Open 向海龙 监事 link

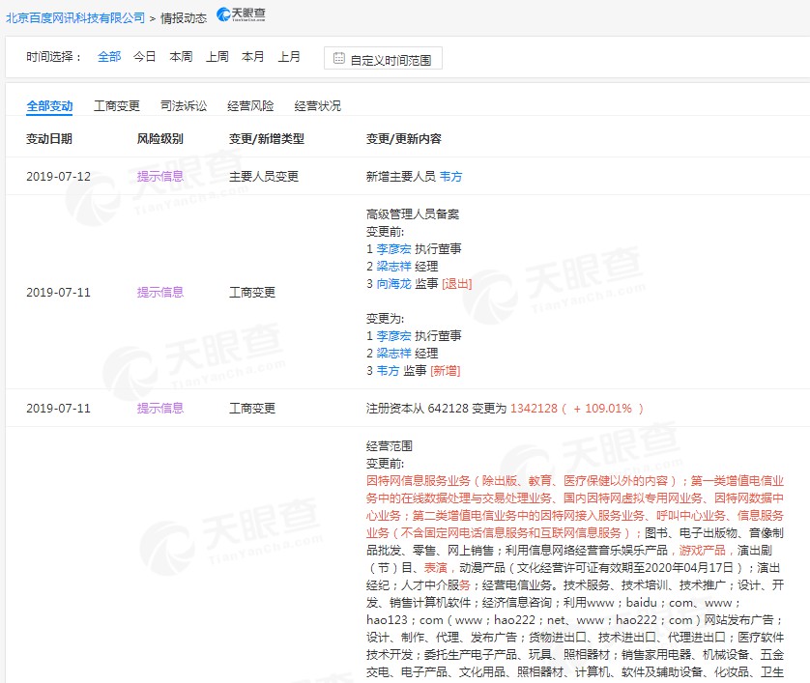393,284
